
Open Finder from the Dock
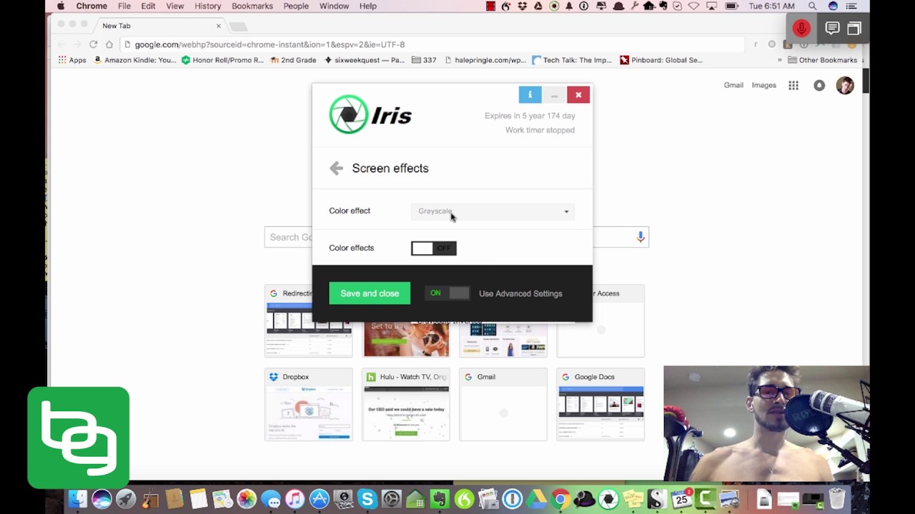tap(77, 499)
